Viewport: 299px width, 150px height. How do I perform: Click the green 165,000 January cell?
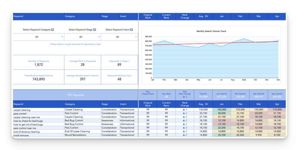click(x=222, y=110)
